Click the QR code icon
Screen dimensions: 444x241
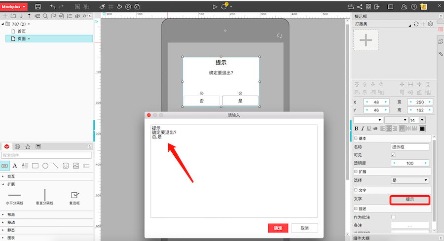368,7
